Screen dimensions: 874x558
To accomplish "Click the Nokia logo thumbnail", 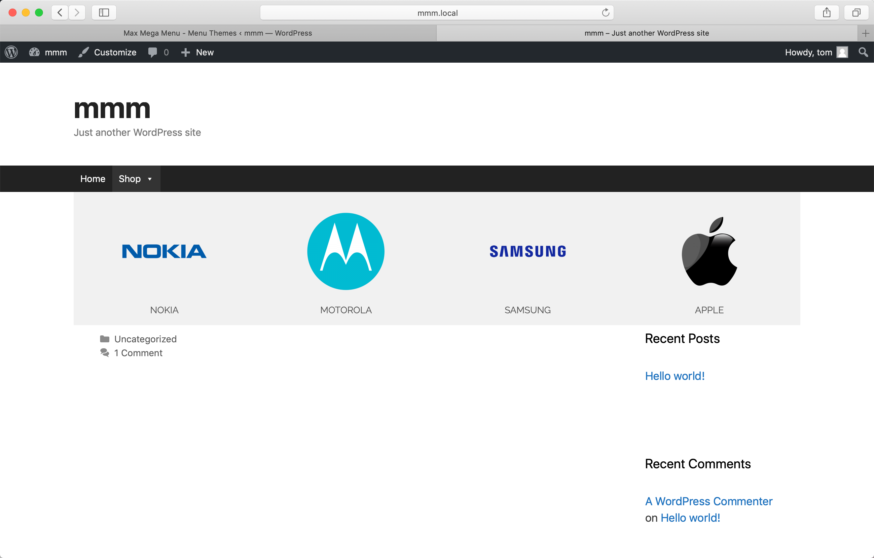I will click(x=164, y=251).
